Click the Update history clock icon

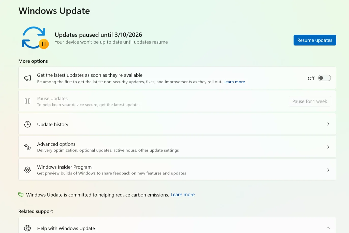[x=27, y=124]
